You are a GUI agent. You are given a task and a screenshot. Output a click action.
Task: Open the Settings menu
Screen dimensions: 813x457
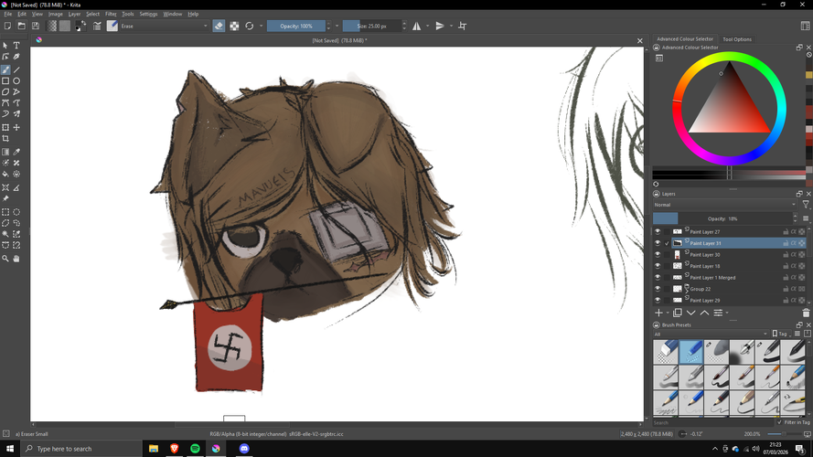(x=148, y=14)
